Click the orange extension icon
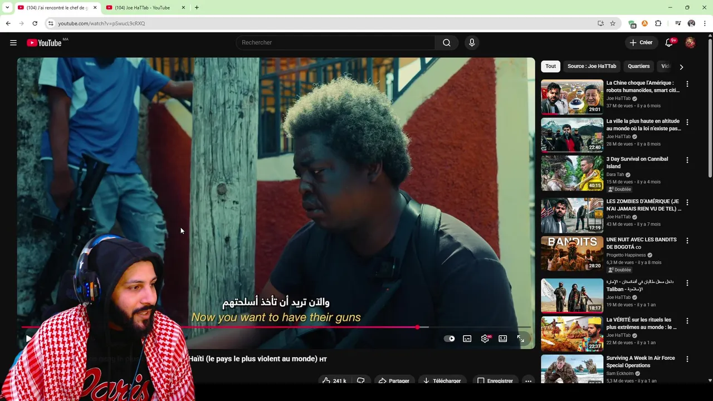This screenshot has height=401, width=713. (644, 23)
